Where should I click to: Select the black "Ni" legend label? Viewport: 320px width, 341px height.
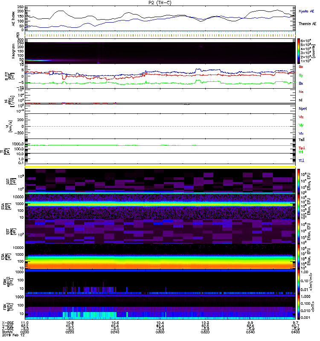pos(300,100)
